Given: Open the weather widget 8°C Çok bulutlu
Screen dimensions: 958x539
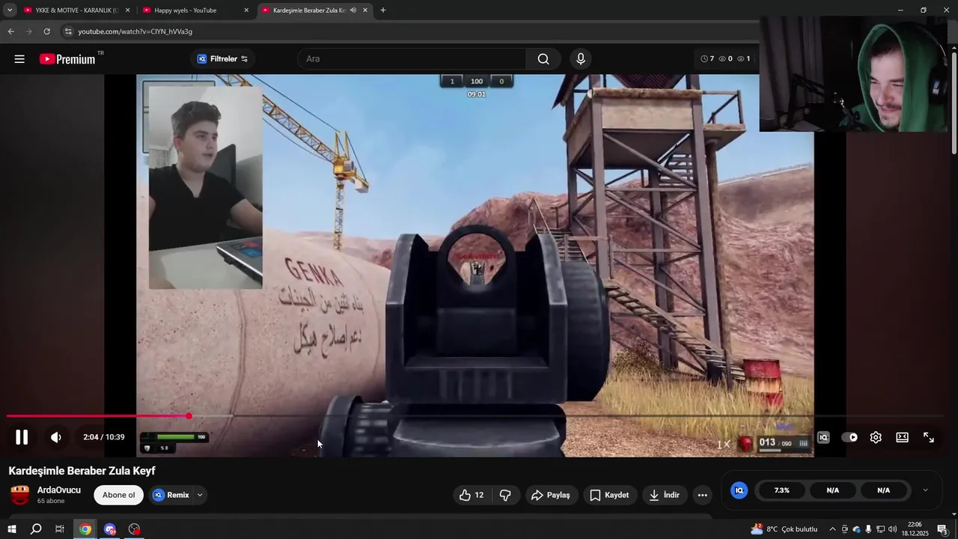Looking at the screenshot, I should 784,529.
